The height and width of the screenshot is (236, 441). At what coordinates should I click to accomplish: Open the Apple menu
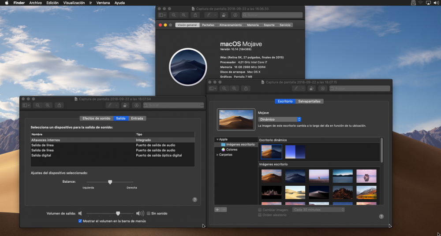point(7,3)
